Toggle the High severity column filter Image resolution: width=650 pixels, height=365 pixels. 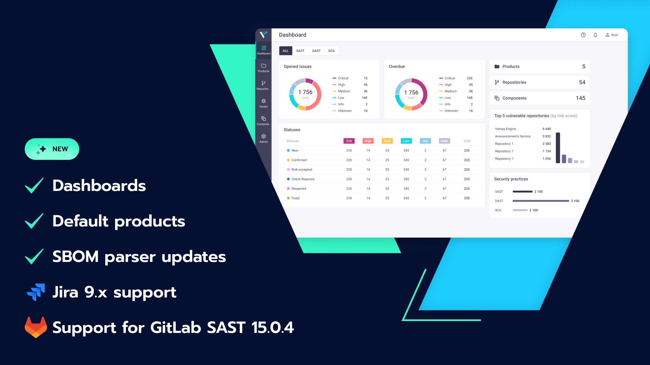click(368, 141)
